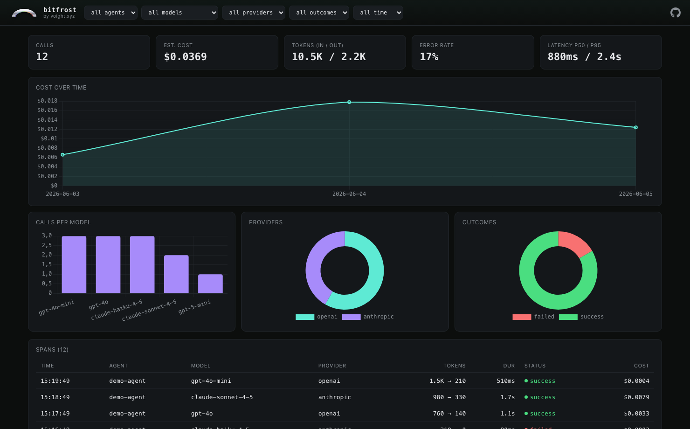Click the PROVIDER column header

pyautogui.click(x=332, y=366)
